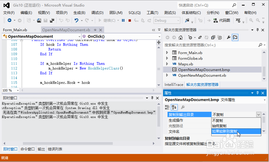Click Home icon in Solution Explorer toolbar
This screenshot has height=162, width=269.
181,37
